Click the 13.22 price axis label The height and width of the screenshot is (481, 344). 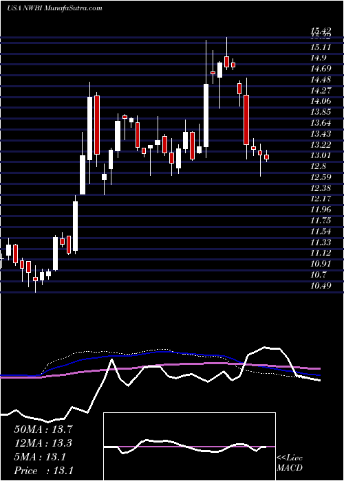pos(321,144)
